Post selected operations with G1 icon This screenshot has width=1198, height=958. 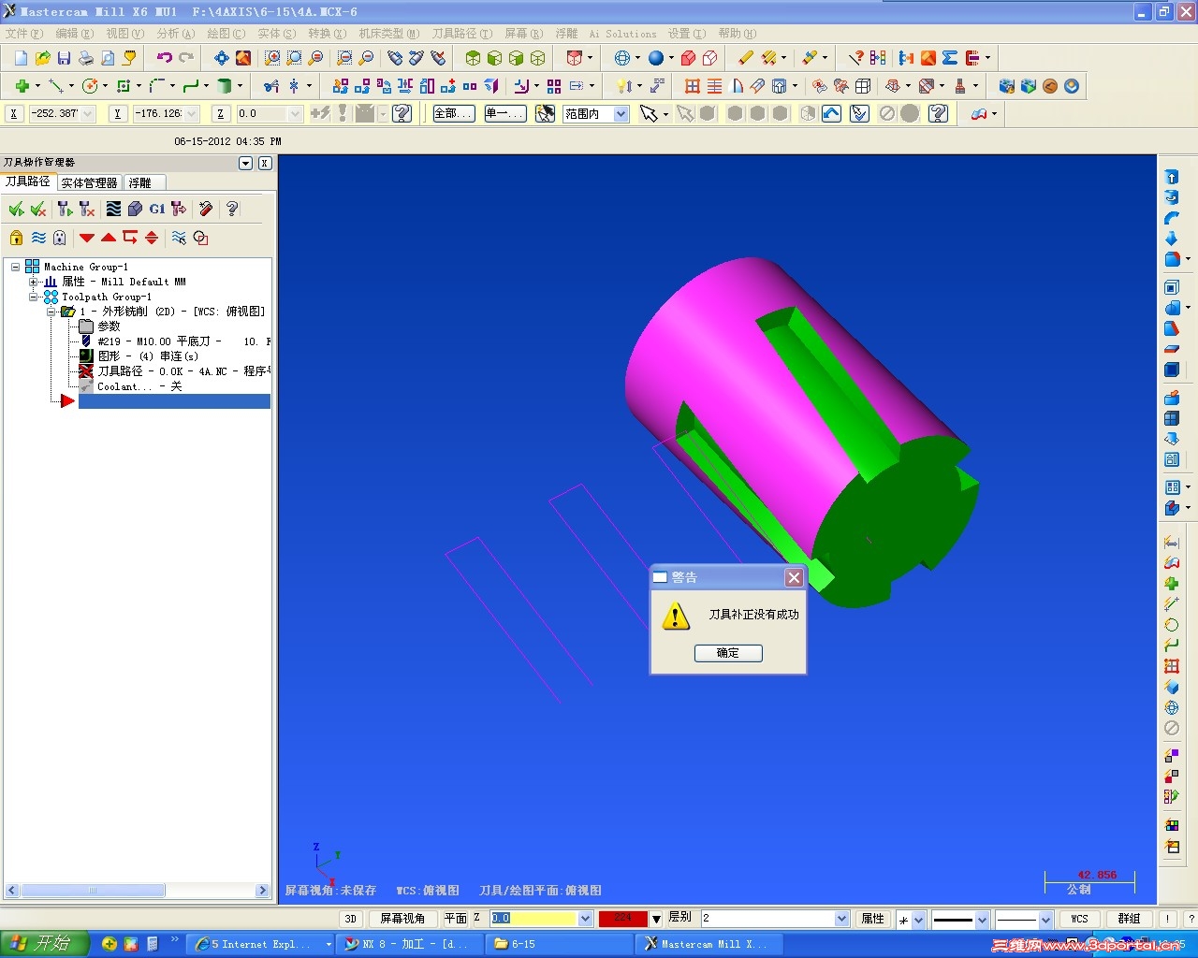click(156, 209)
